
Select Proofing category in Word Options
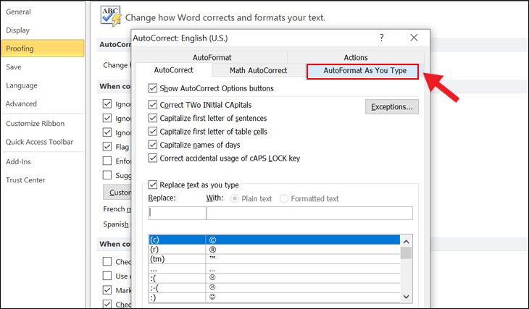click(43, 48)
